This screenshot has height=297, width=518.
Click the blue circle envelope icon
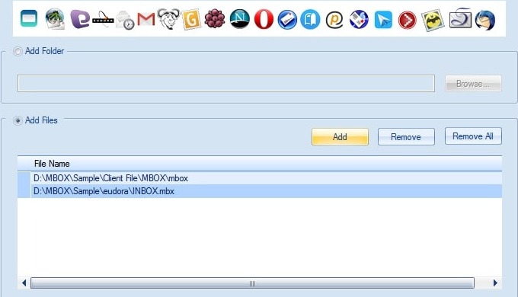point(287,20)
